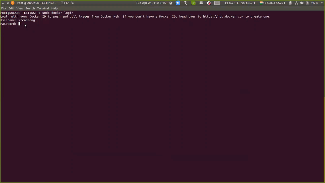Screen dimensions: 325x183
Task: Open the clipboard manager tray icon
Action: (x=290, y=3)
